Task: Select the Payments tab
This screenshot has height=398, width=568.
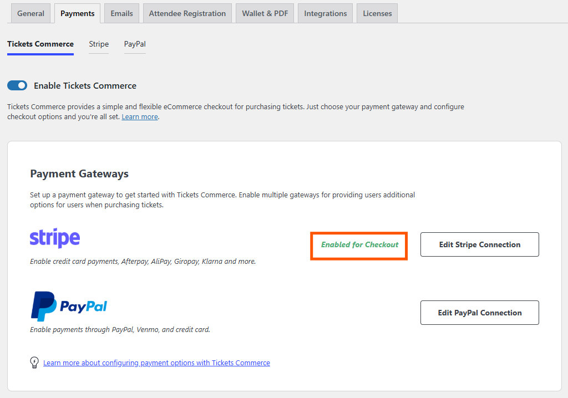Action: click(x=77, y=13)
